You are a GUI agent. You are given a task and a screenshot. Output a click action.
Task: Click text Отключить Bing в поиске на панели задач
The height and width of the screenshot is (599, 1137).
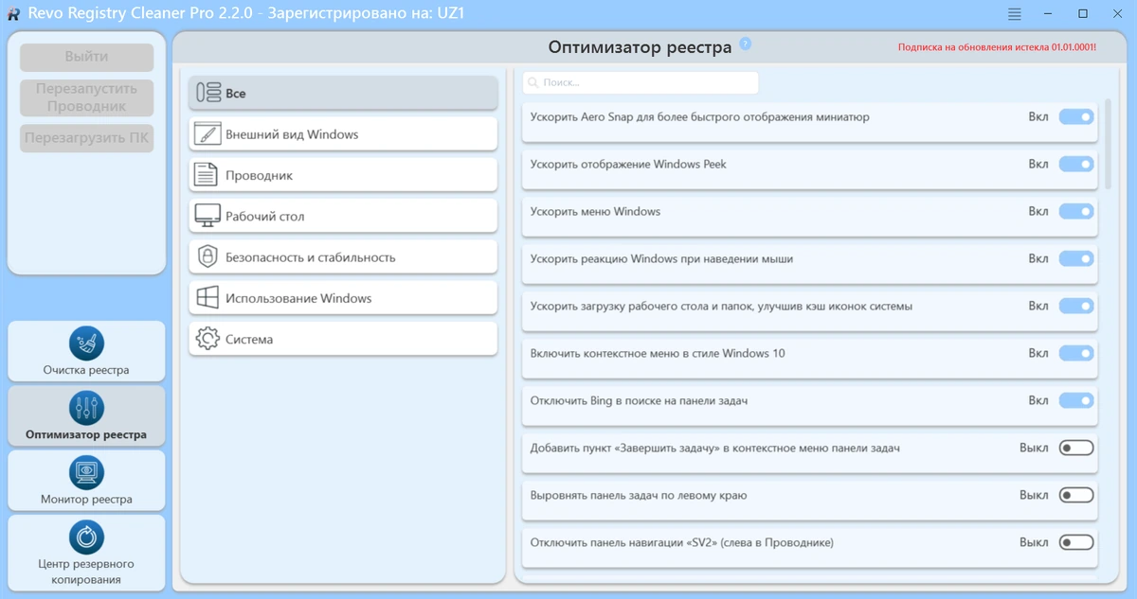tap(640, 400)
